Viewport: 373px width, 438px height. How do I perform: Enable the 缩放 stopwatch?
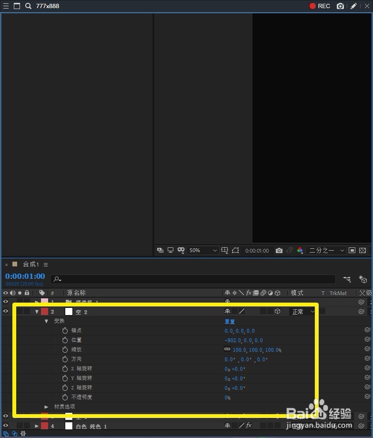[x=65, y=349]
